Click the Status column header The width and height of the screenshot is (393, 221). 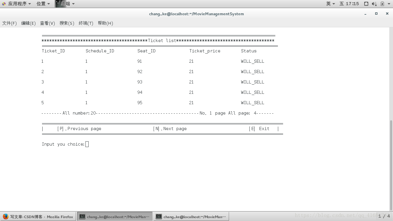coord(249,51)
